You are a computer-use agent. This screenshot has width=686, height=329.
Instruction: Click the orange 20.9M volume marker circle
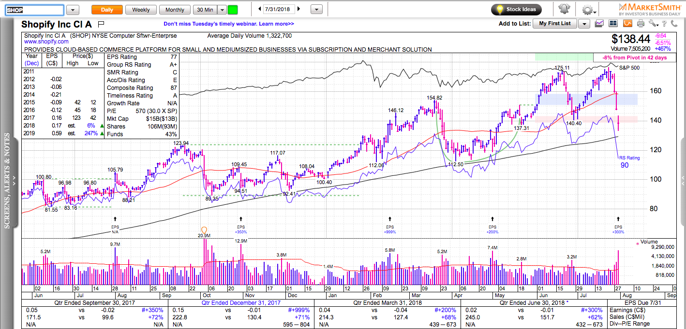pos(204,230)
